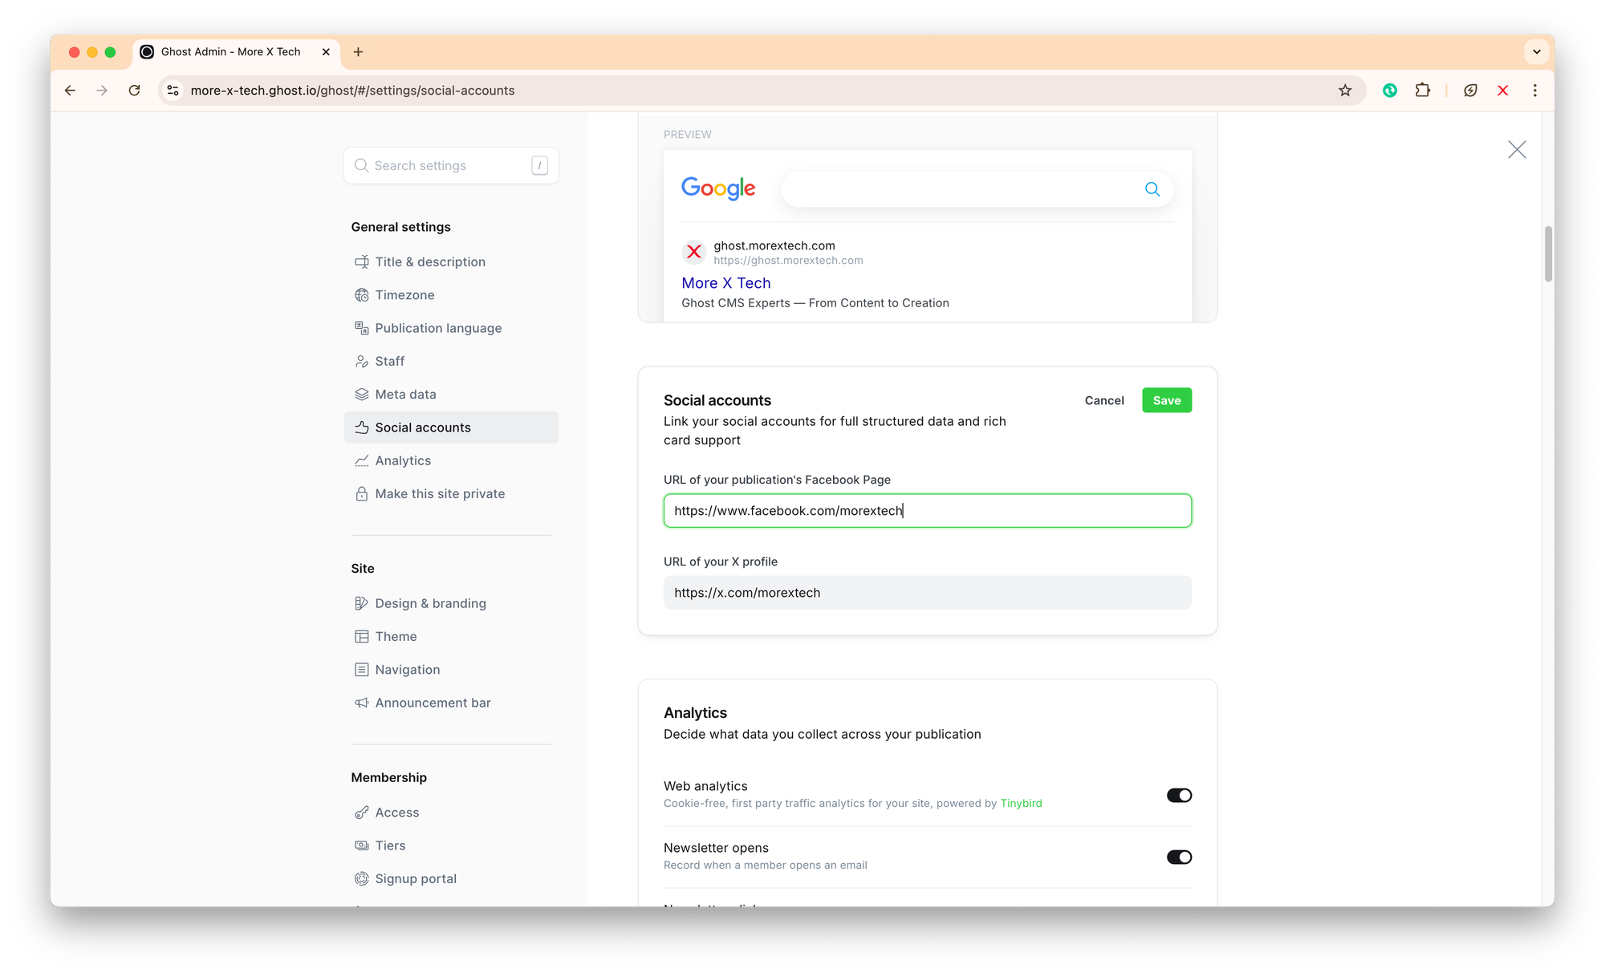1605x973 pixels.
Task: Open the Tinybird link
Action: 1021,804
